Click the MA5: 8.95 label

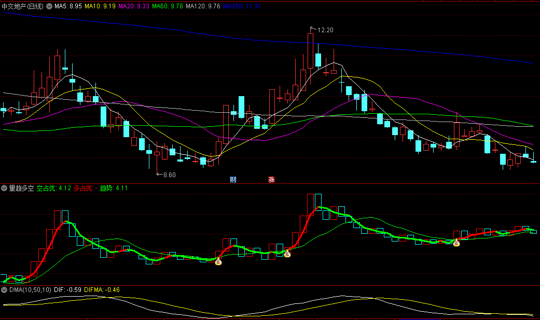tap(68, 6)
